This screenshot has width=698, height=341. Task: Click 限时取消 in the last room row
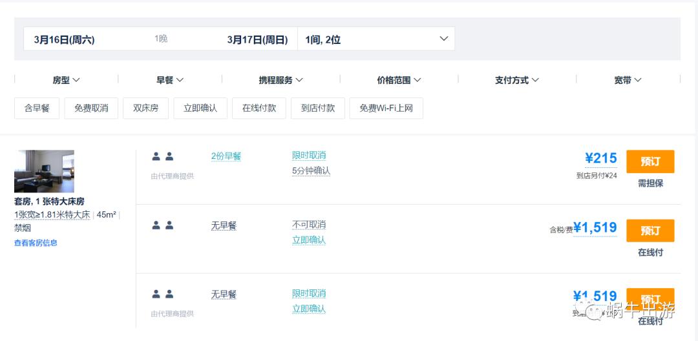point(309,293)
